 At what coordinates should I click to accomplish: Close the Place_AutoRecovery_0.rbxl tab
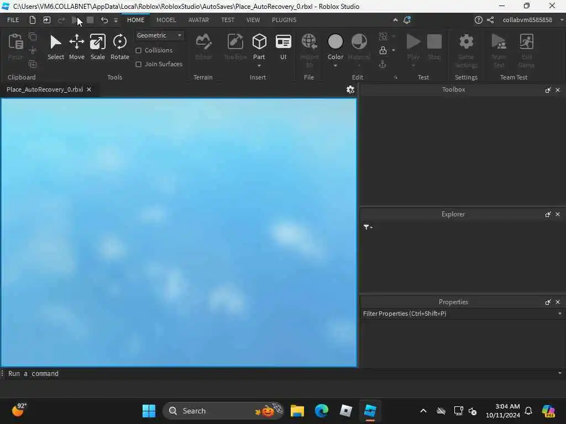89,89
